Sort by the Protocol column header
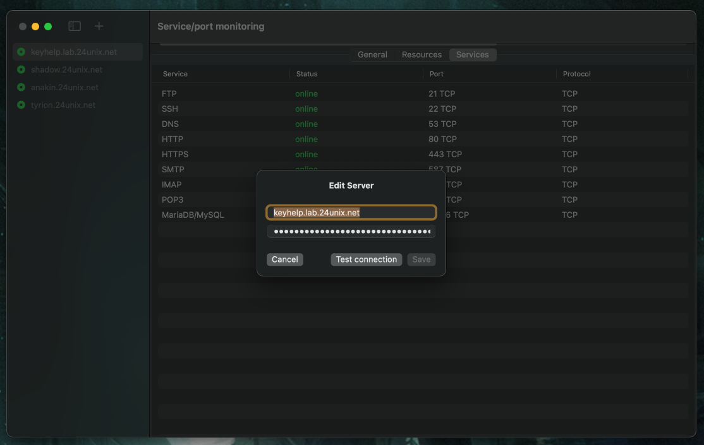This screenshot has width=704, height=445. (576, 74)
